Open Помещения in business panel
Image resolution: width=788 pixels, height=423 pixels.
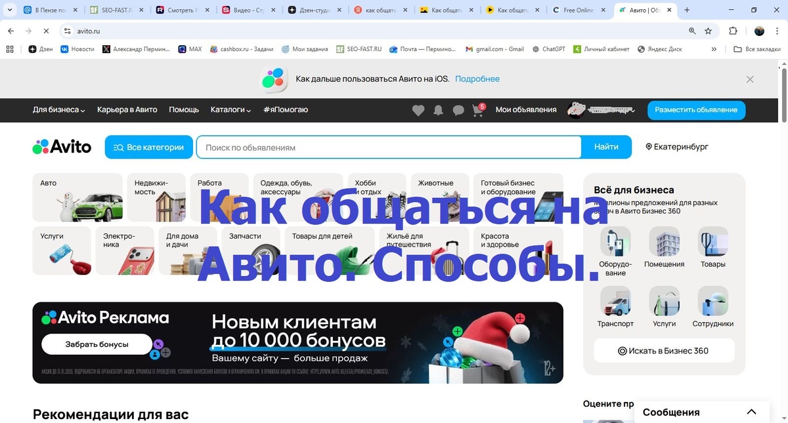point(664,248)
